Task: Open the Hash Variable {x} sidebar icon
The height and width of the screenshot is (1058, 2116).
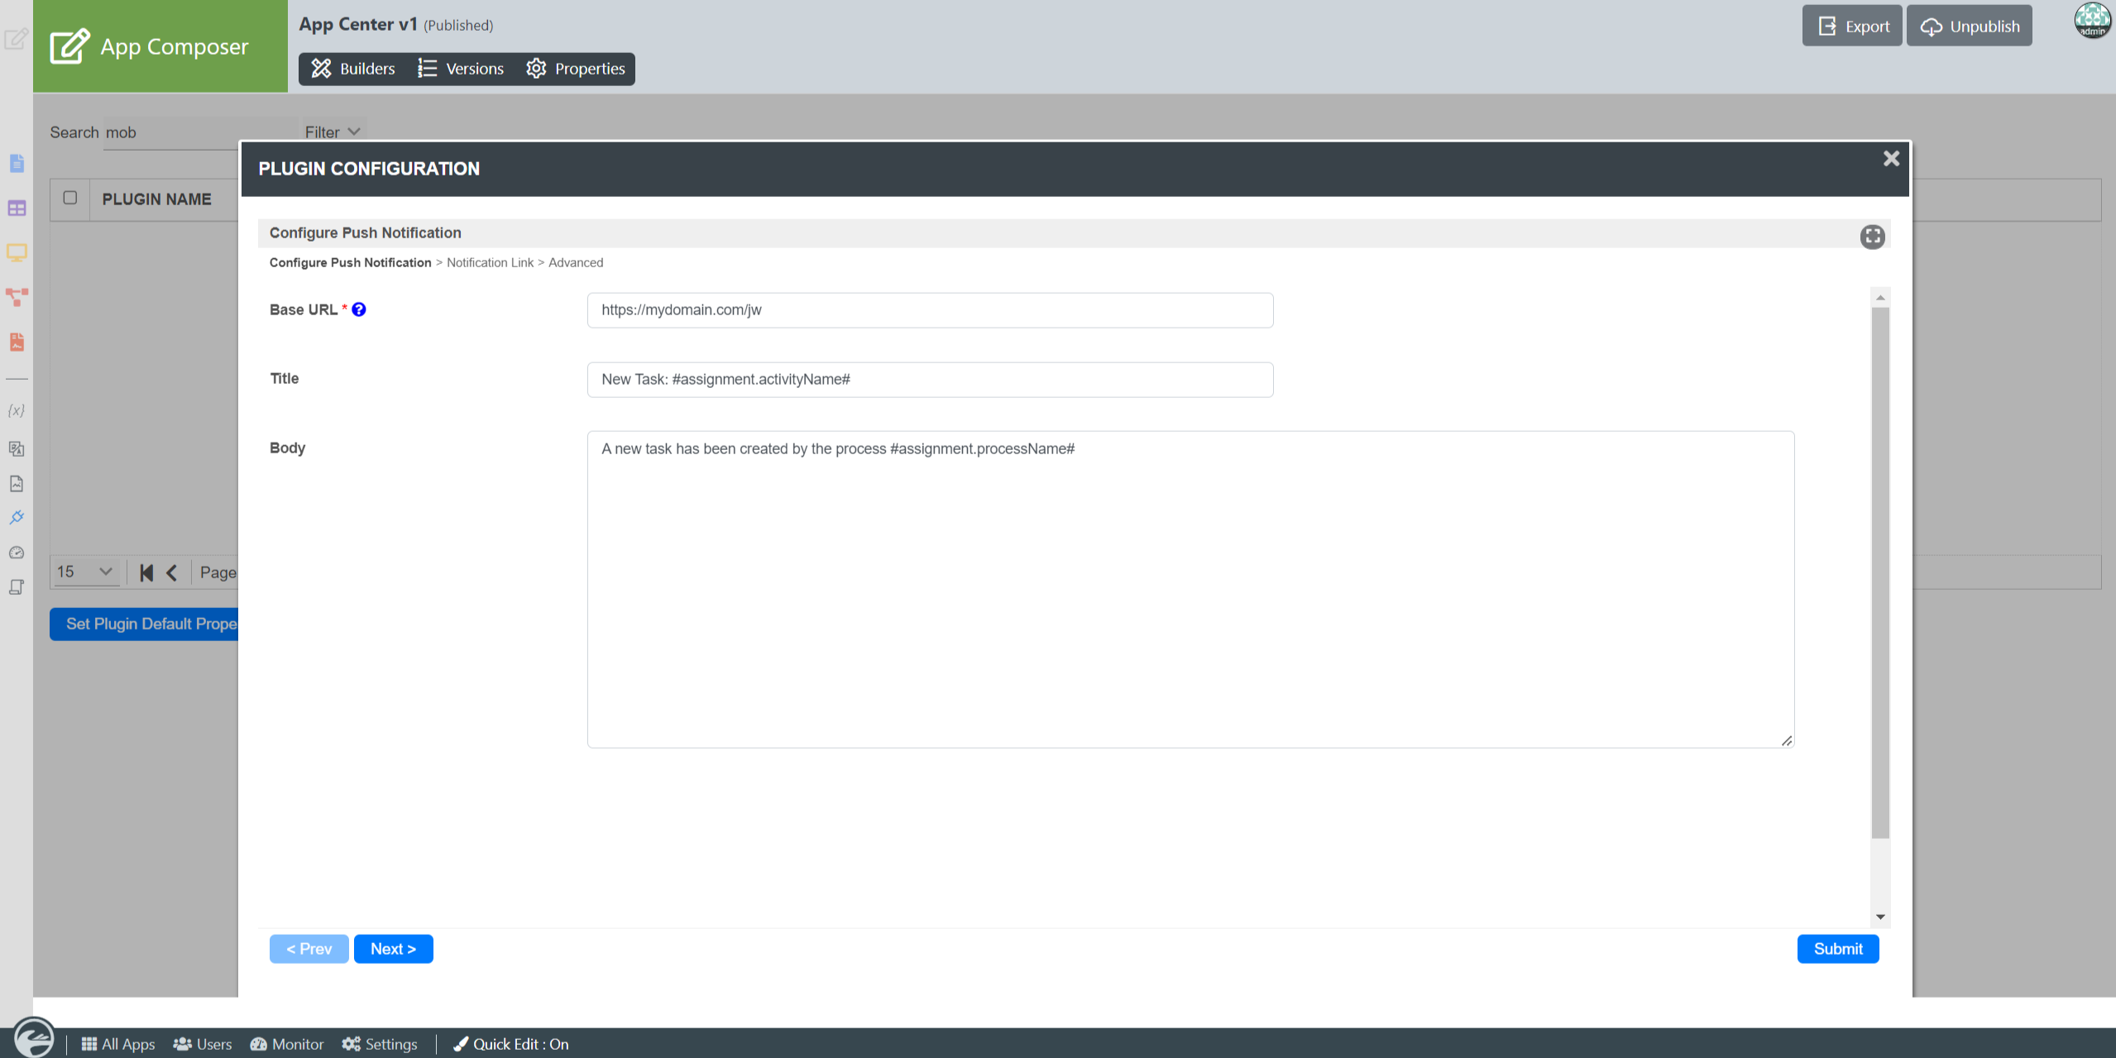Action: coord(17,410)
